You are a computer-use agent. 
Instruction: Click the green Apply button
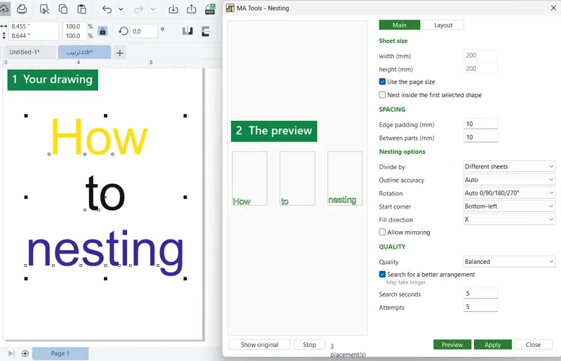coord(493,345)
